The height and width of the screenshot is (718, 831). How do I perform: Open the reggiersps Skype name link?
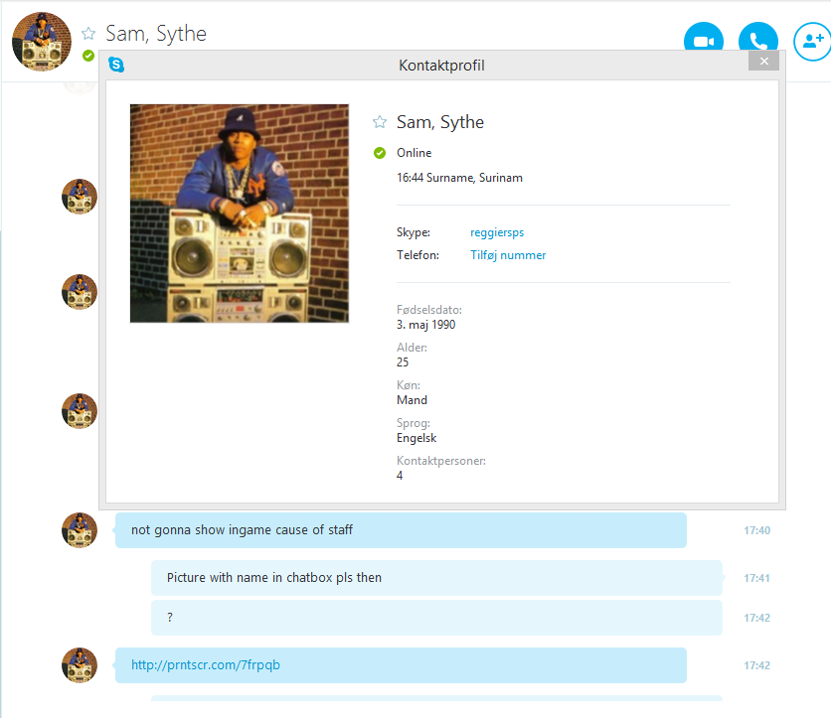497,232
